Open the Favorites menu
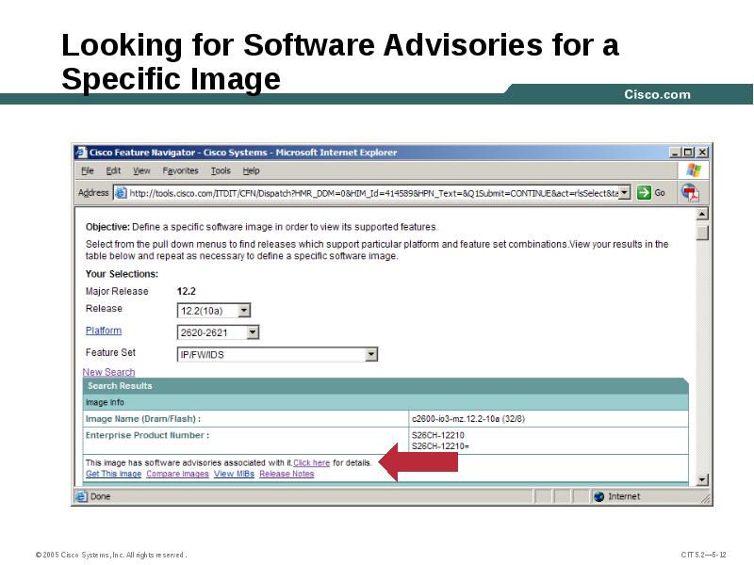754x565 pixels. pyautogui.click(x=180, y=170)
